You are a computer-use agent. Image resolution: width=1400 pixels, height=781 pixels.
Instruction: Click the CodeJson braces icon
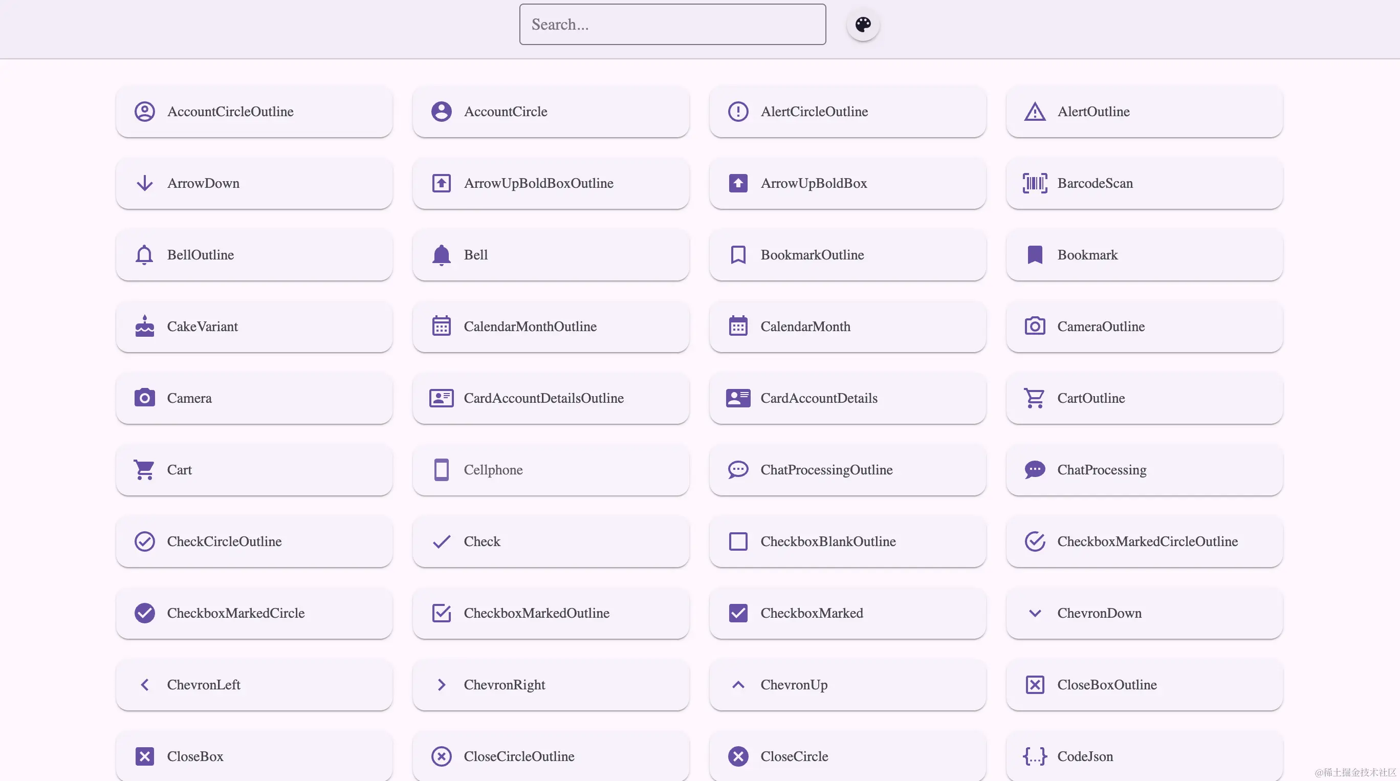[1034, 756]
